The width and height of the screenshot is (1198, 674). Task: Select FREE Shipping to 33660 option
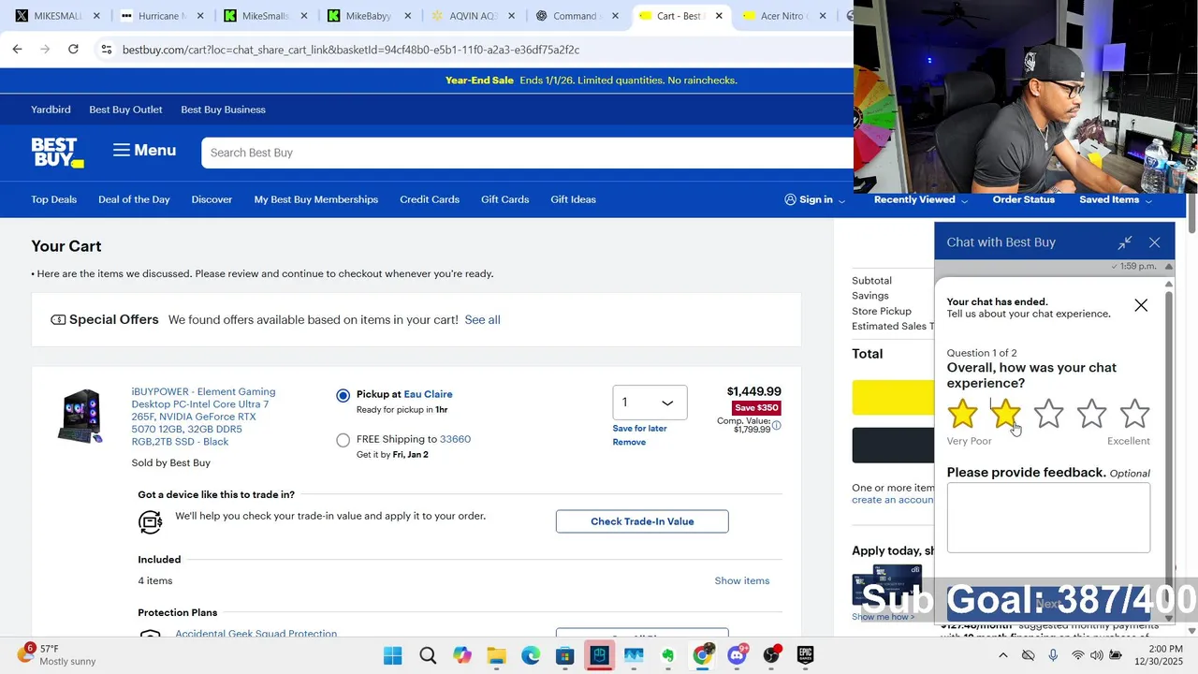[x=343, y=440]
